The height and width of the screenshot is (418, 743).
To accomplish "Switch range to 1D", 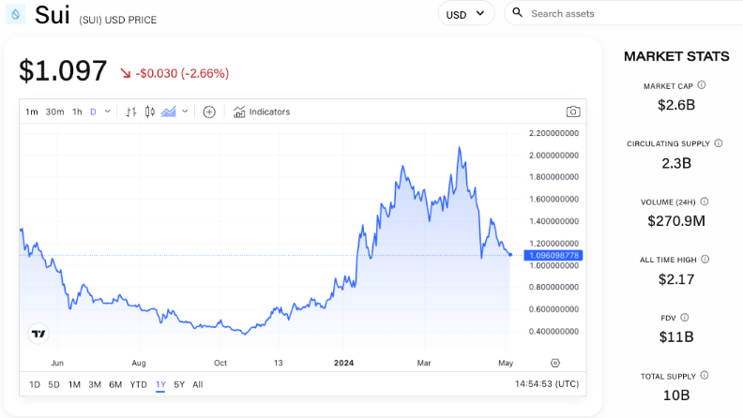I will (35, 384).
